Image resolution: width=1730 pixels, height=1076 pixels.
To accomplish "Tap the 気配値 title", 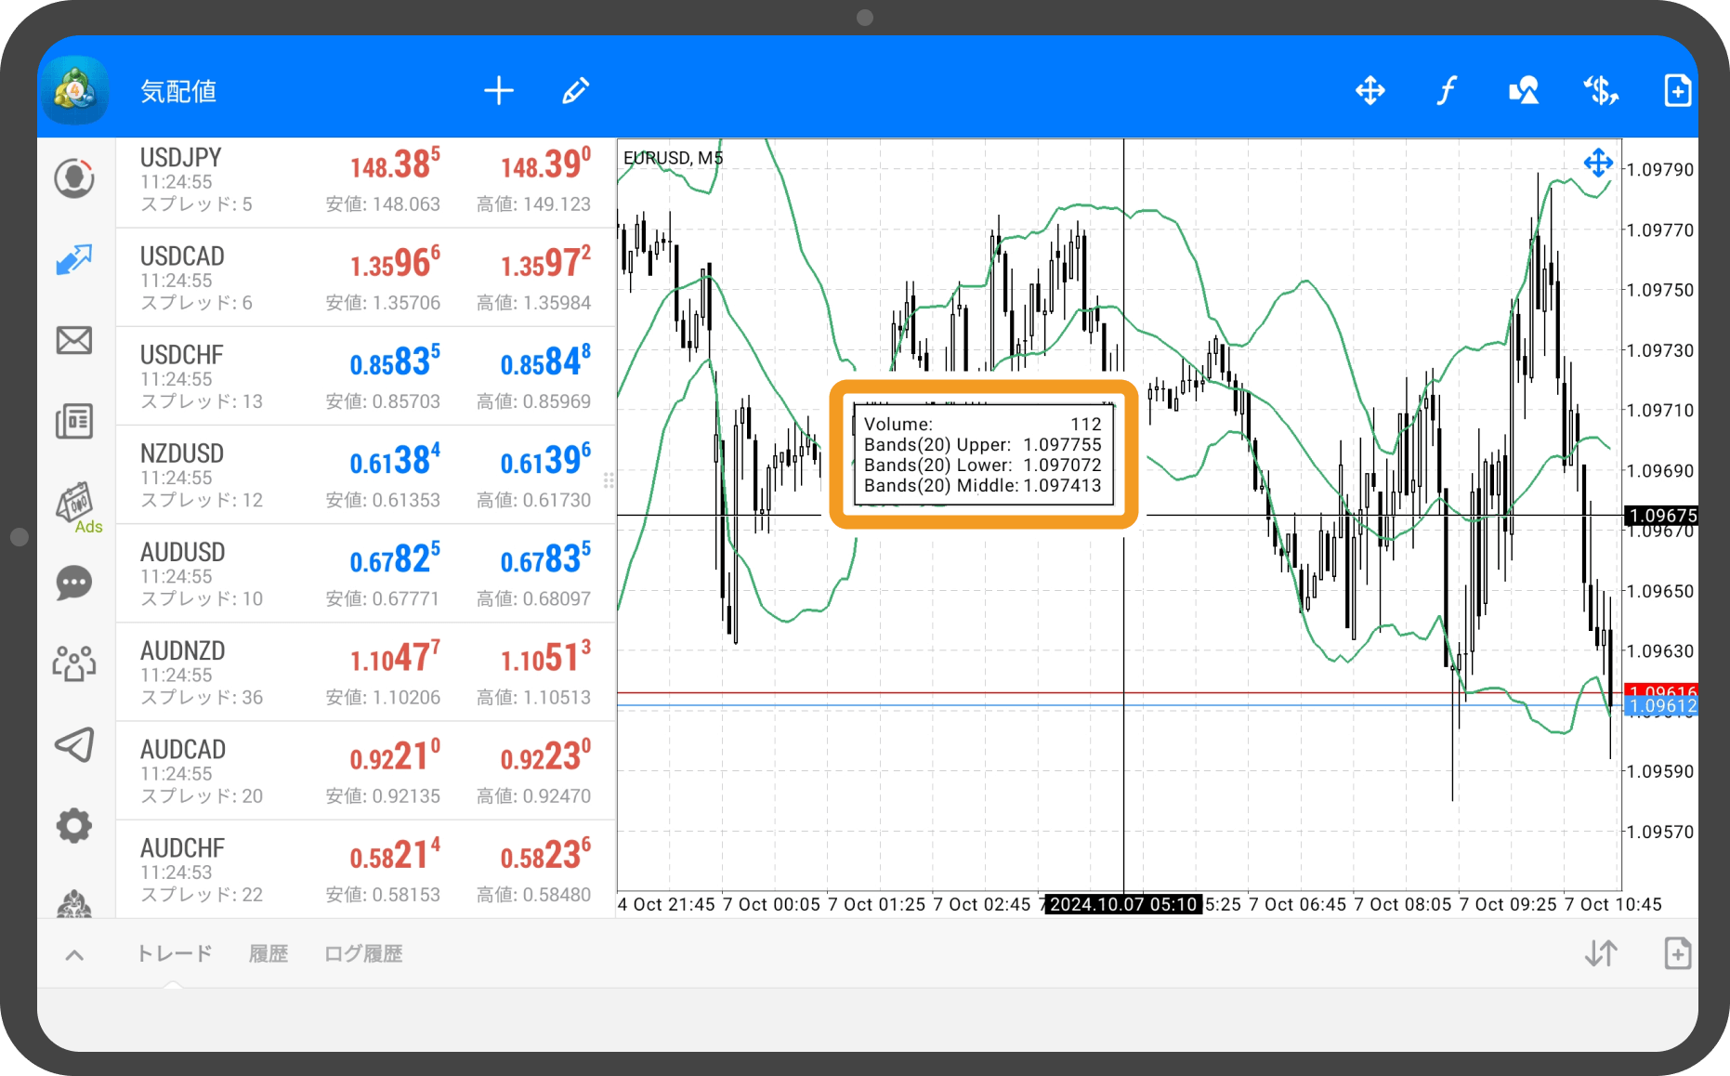I will 178,91.
